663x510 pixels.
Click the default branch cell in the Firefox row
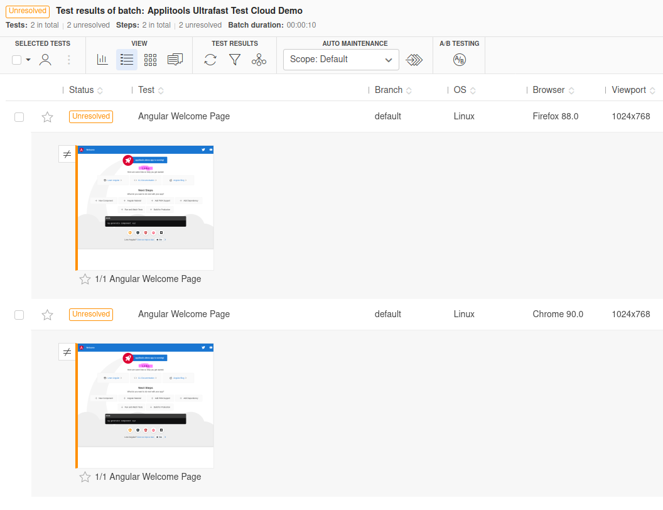point(388,116)
